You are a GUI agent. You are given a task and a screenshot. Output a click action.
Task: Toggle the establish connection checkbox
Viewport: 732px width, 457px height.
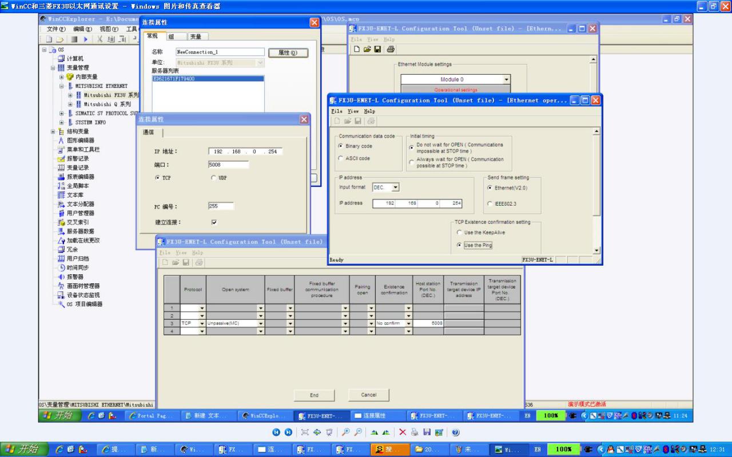[214, 222]
